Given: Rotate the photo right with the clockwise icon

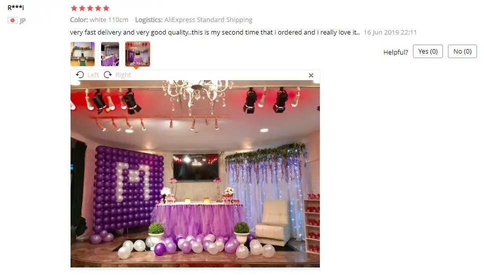Looking at the screenshot, I should tap(108, 75).
